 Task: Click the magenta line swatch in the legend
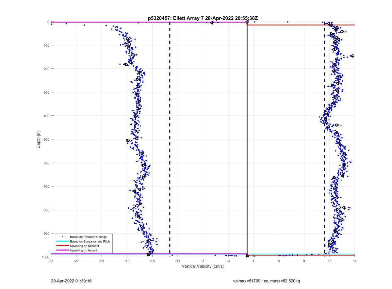click(x=62, y=250)
